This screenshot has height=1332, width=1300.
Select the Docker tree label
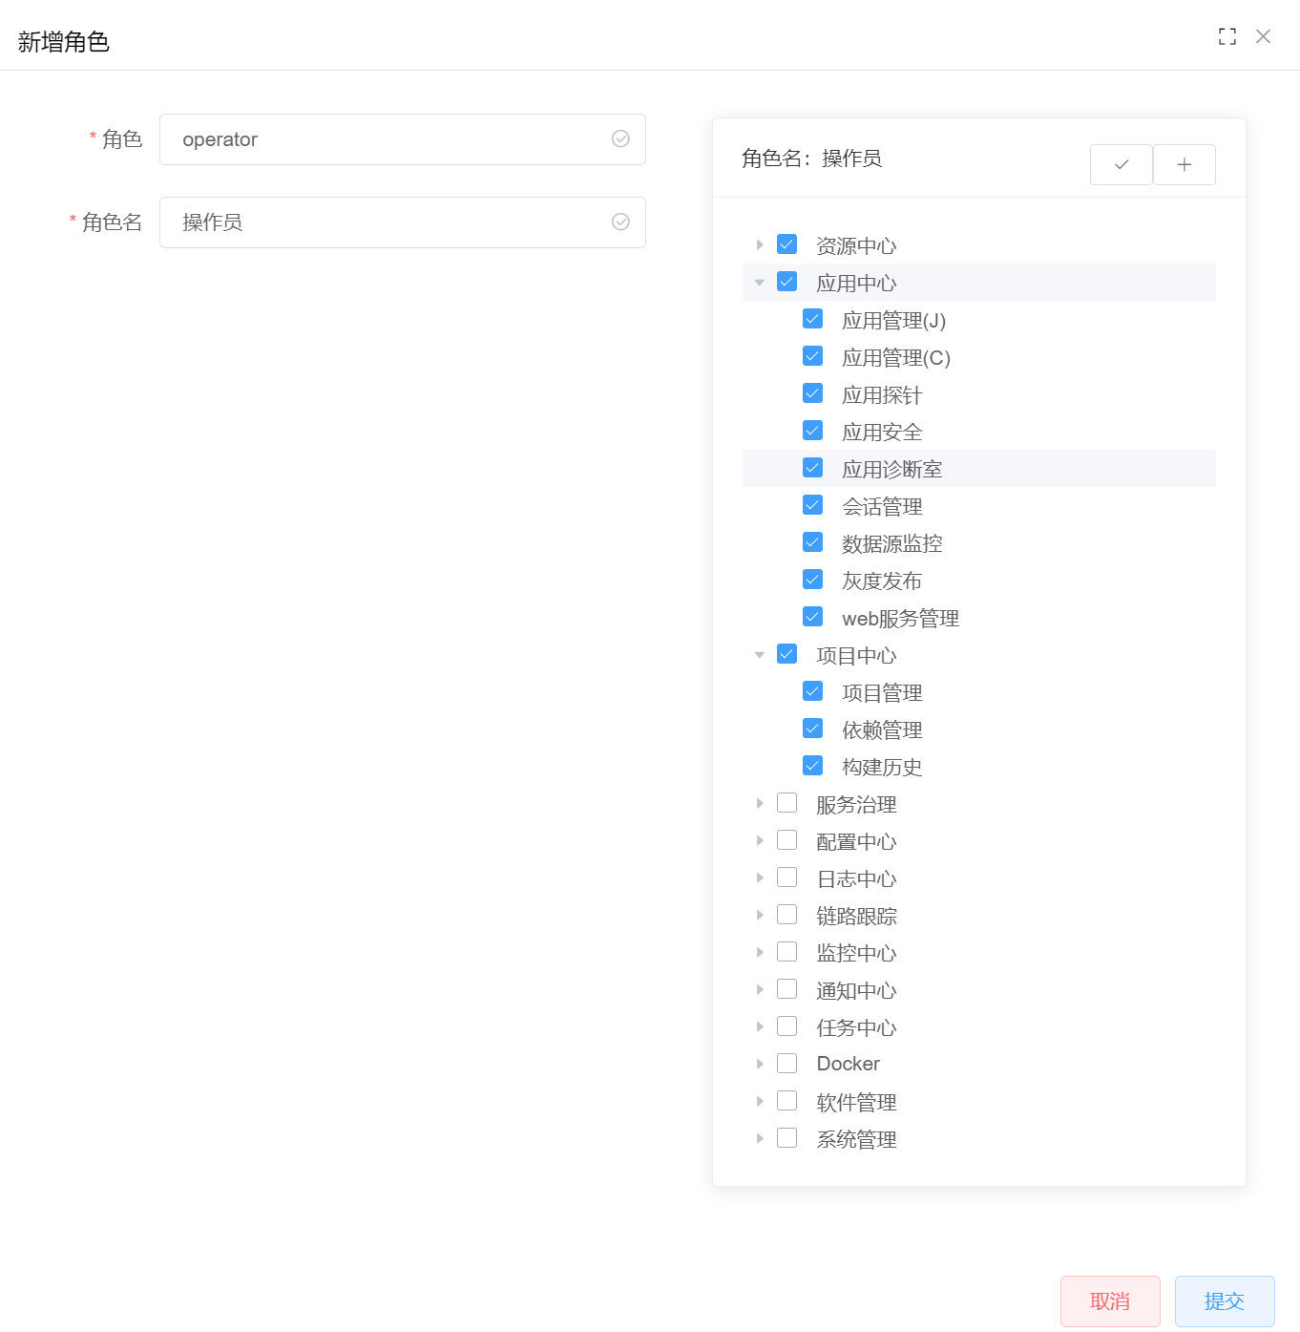pyautogui.click(x=849, y=1064)
